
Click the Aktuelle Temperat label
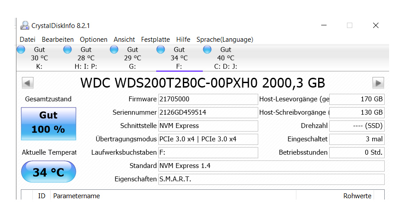[x=49, y=152]
